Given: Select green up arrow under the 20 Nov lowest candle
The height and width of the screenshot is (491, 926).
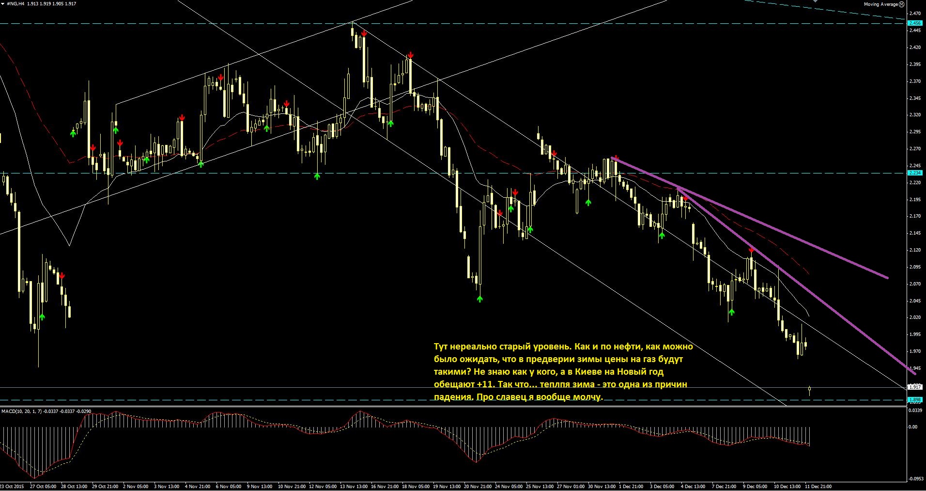Looking at the screenshot, I should 479,299.
